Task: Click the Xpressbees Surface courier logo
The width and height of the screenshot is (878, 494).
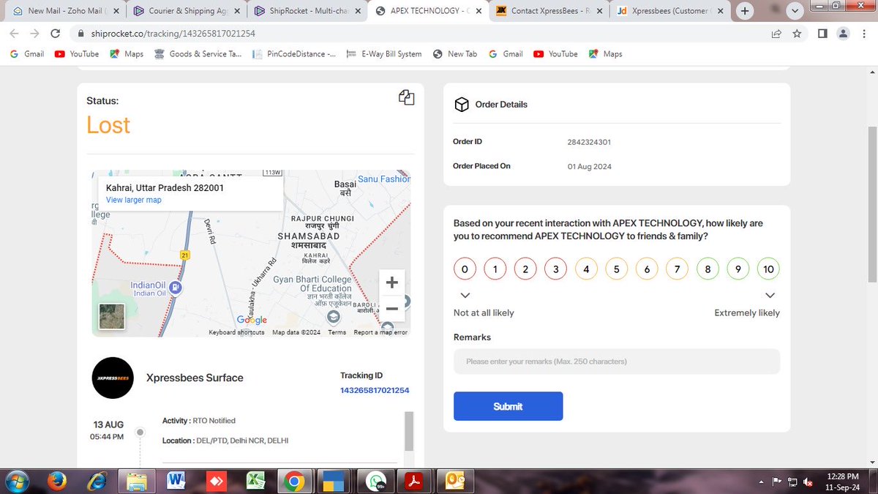Action: pyautogui.click(x=113, y=378)
